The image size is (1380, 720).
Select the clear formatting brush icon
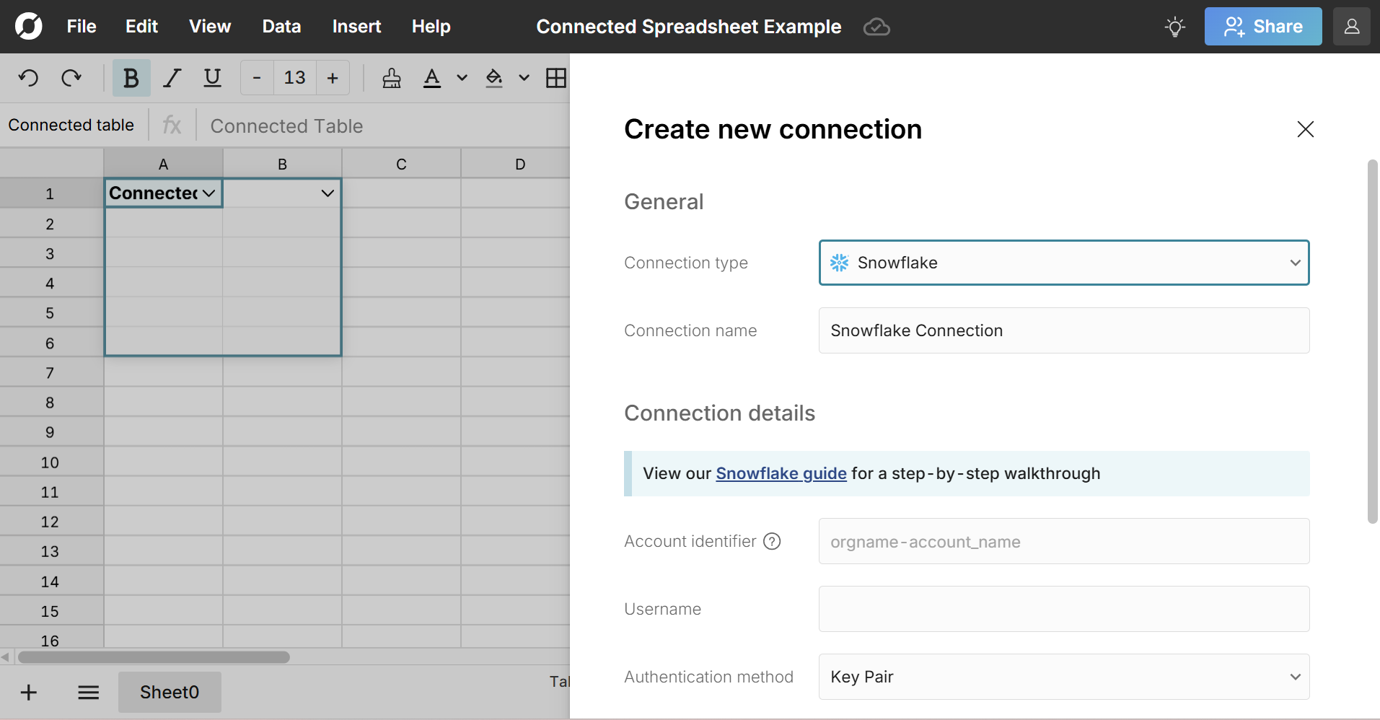click(392, 78)
